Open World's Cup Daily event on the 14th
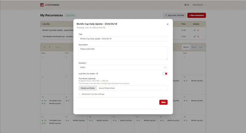The image size is (246, 133). point(194,81)
